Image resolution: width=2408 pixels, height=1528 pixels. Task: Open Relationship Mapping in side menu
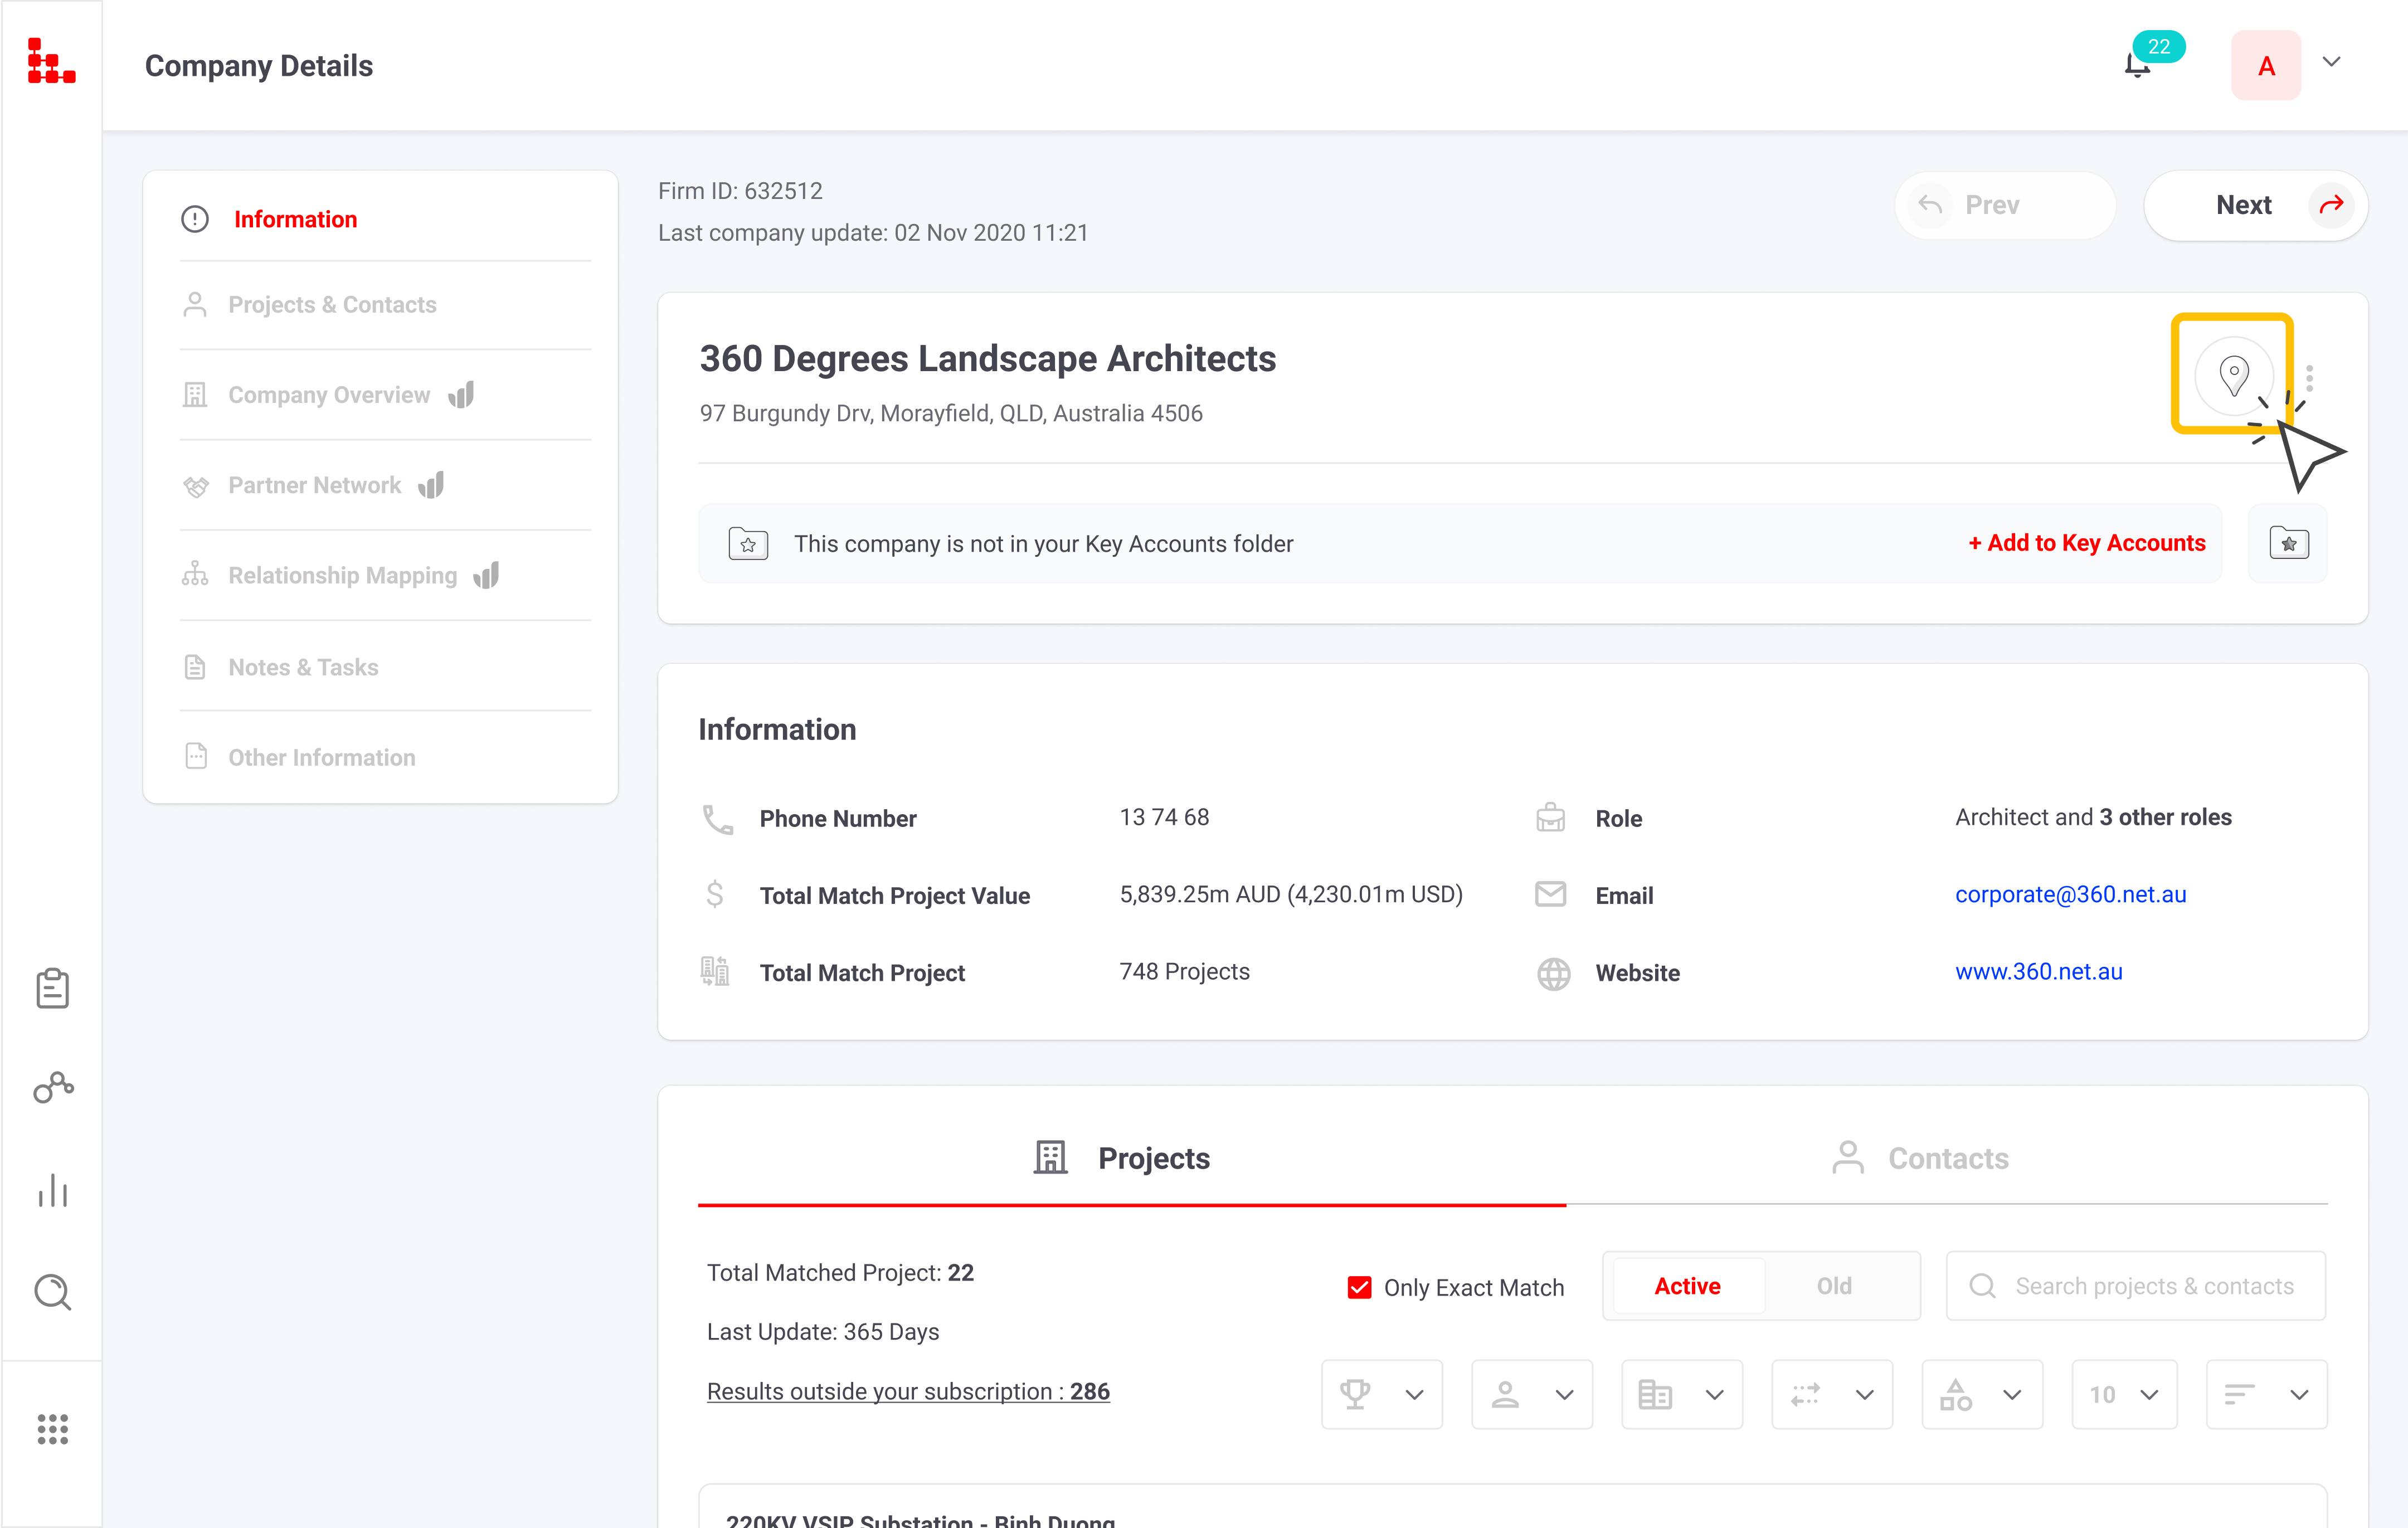click(342, 575)
